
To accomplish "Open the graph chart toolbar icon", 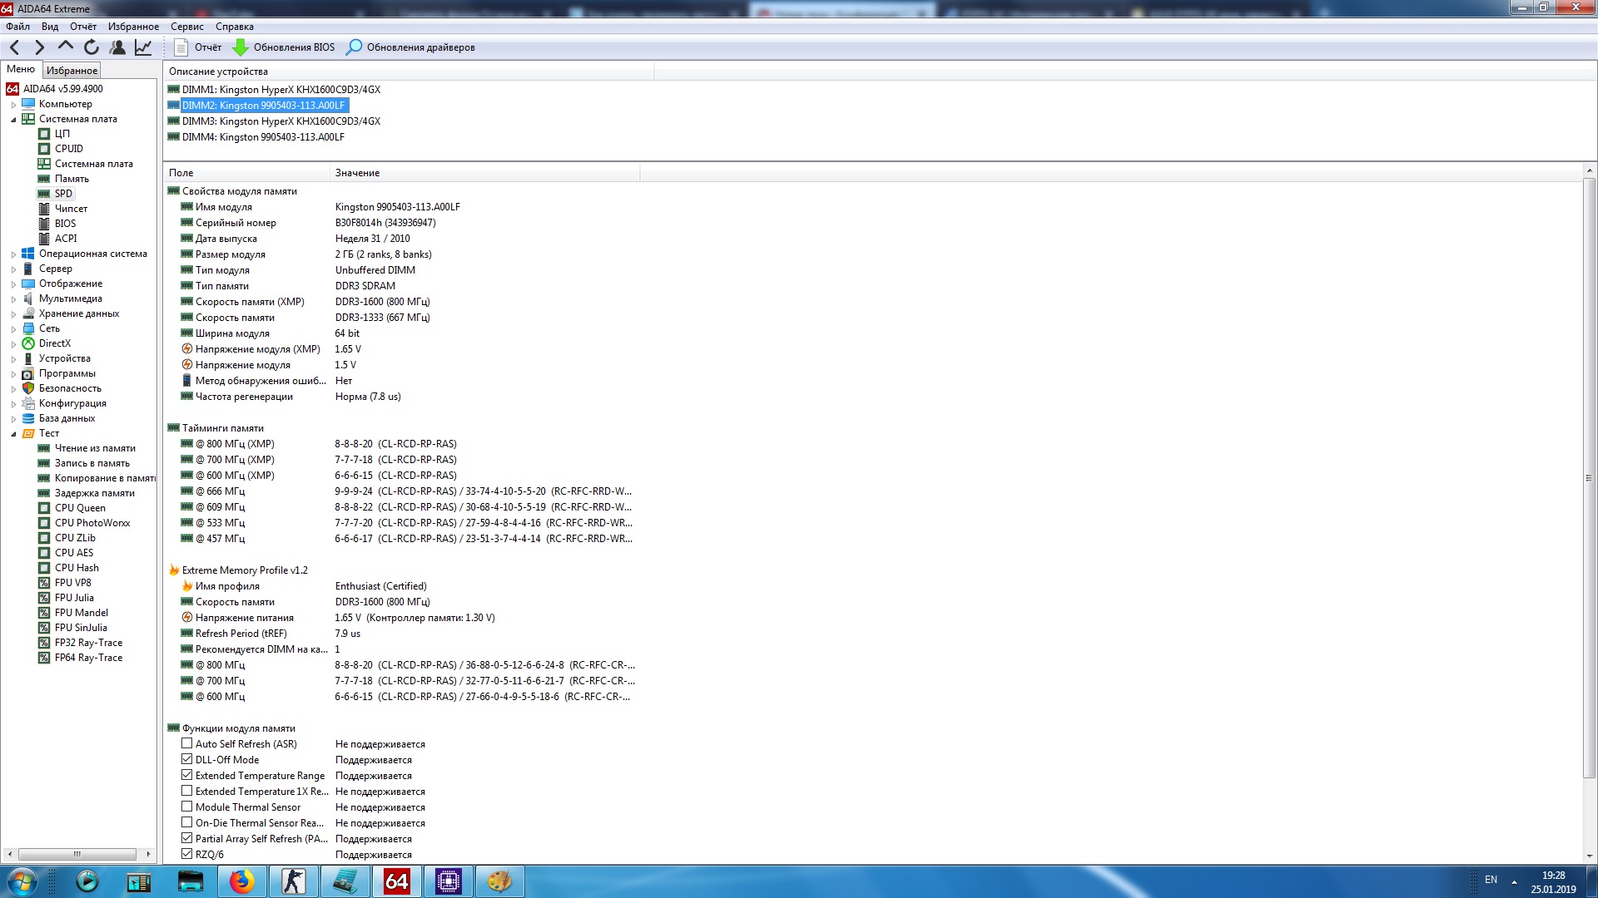I will coord(143,47).
